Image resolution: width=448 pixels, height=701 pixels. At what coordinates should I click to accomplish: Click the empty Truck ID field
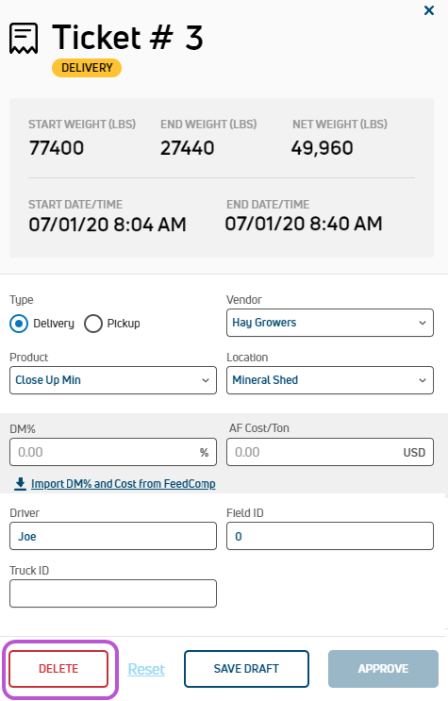tap(113, 593)
